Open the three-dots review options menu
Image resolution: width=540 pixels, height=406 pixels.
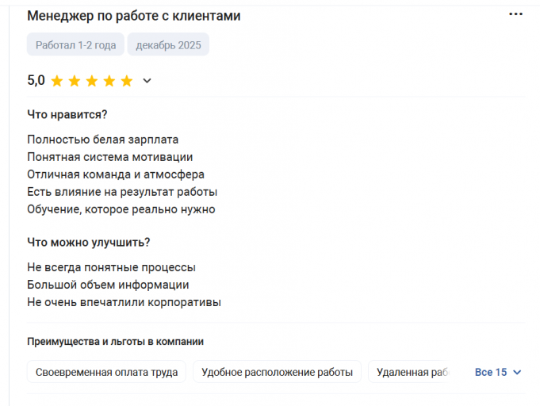click(x=515, y=15)
